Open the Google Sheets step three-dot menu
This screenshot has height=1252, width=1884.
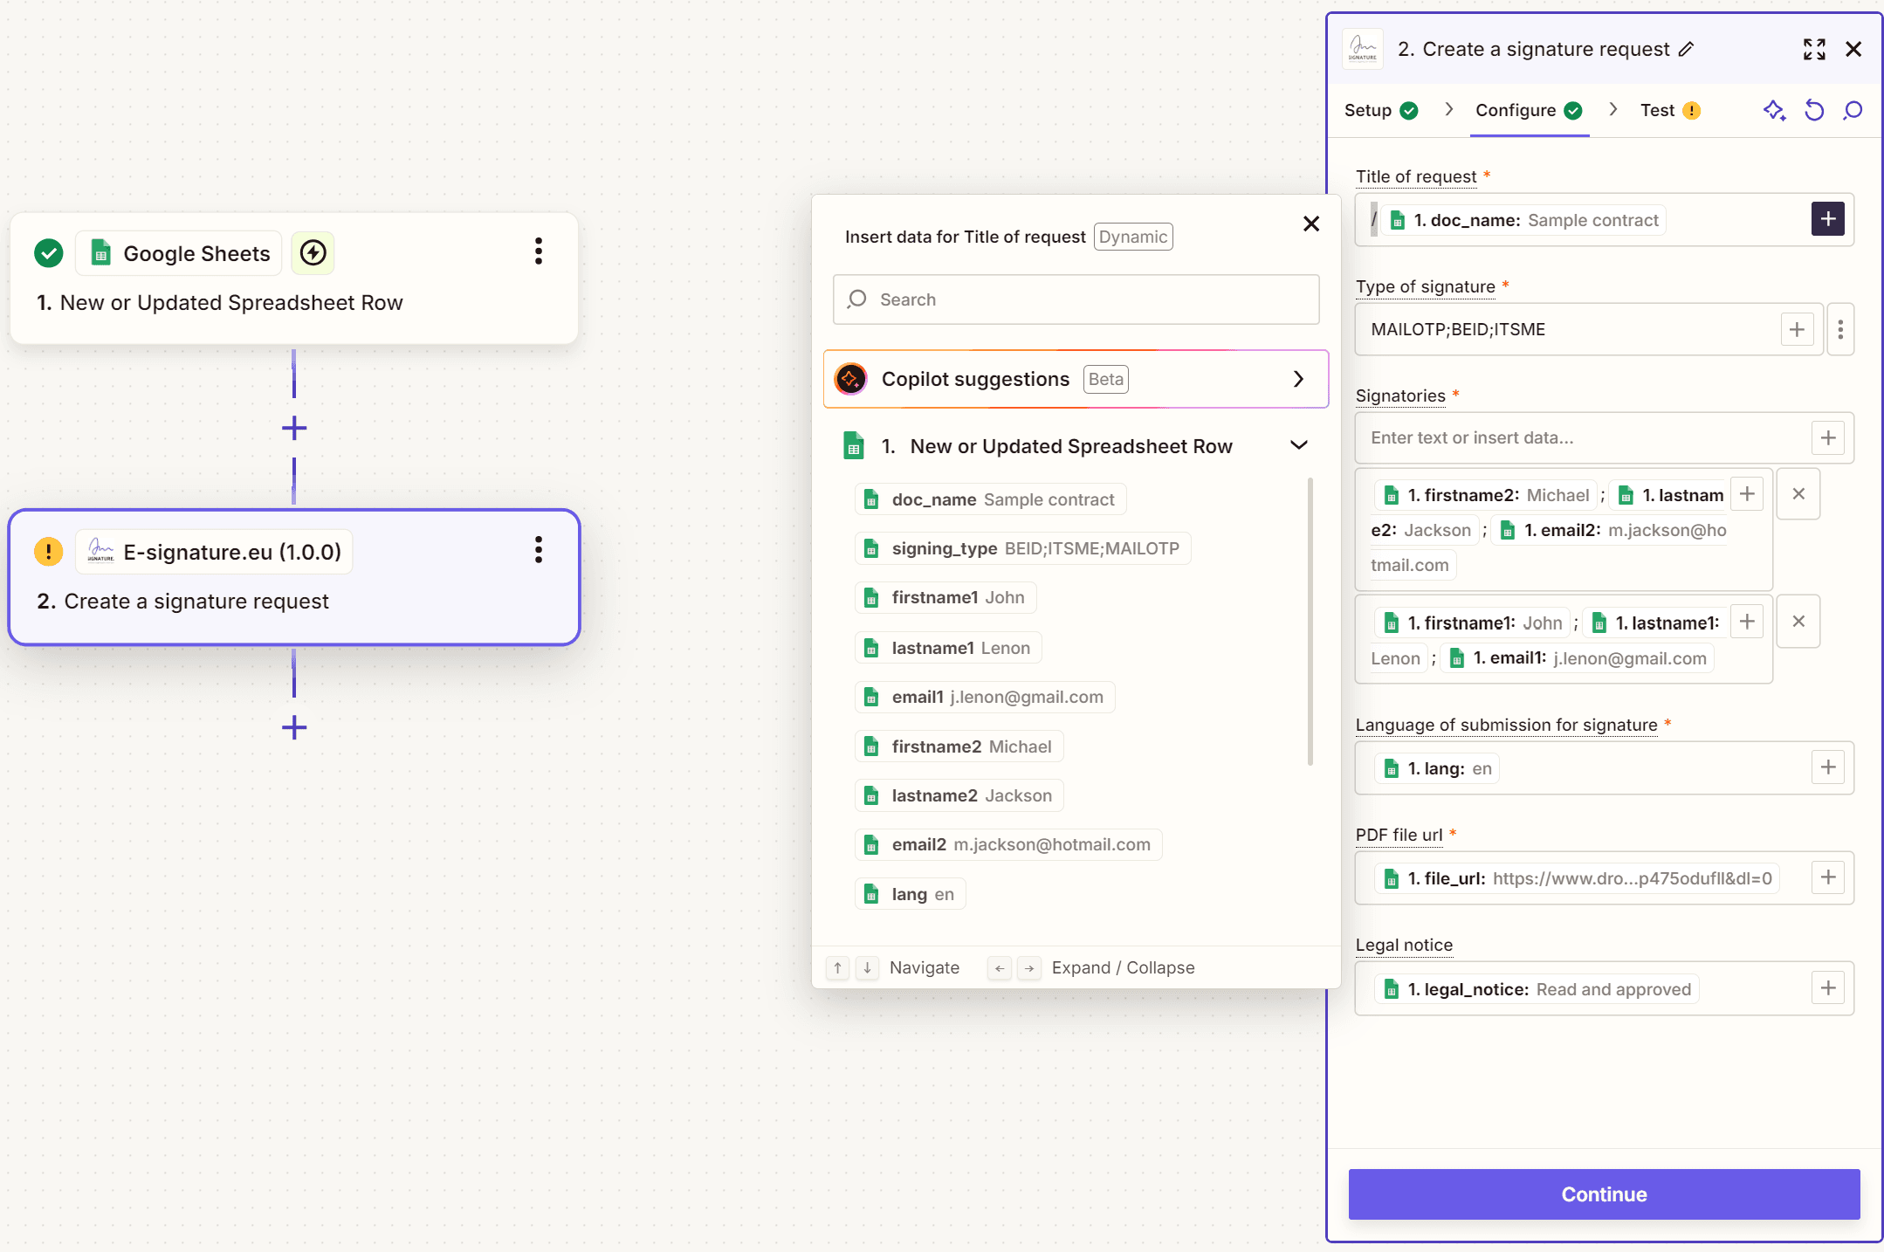[x=539, y=251]
